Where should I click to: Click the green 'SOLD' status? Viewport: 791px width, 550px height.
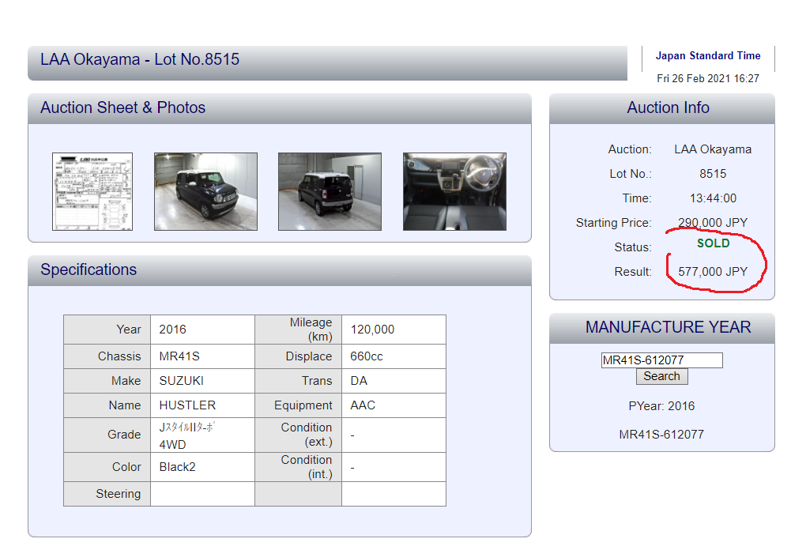[x=714, y=243]
